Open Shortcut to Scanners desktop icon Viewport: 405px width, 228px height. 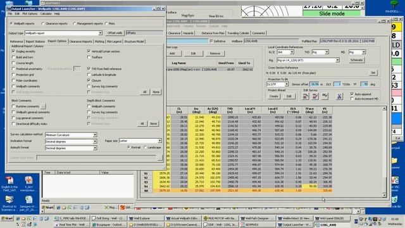tap(9, 203)
